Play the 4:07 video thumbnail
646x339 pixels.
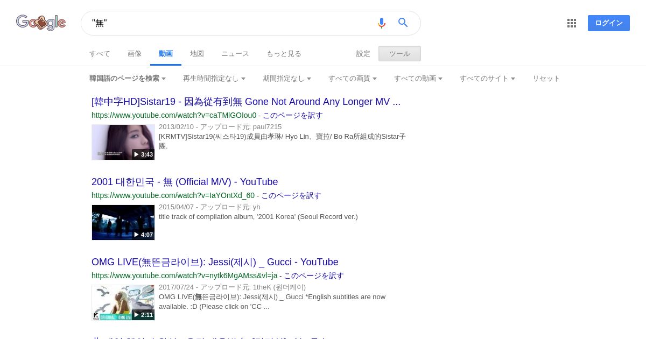[123, 222]
